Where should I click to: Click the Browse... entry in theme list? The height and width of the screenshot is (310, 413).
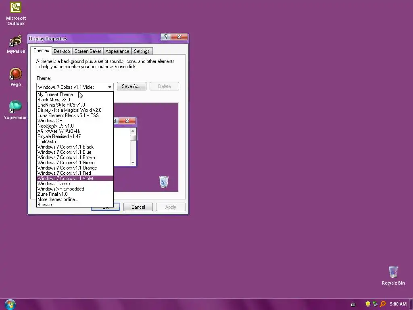coord(75,205)
